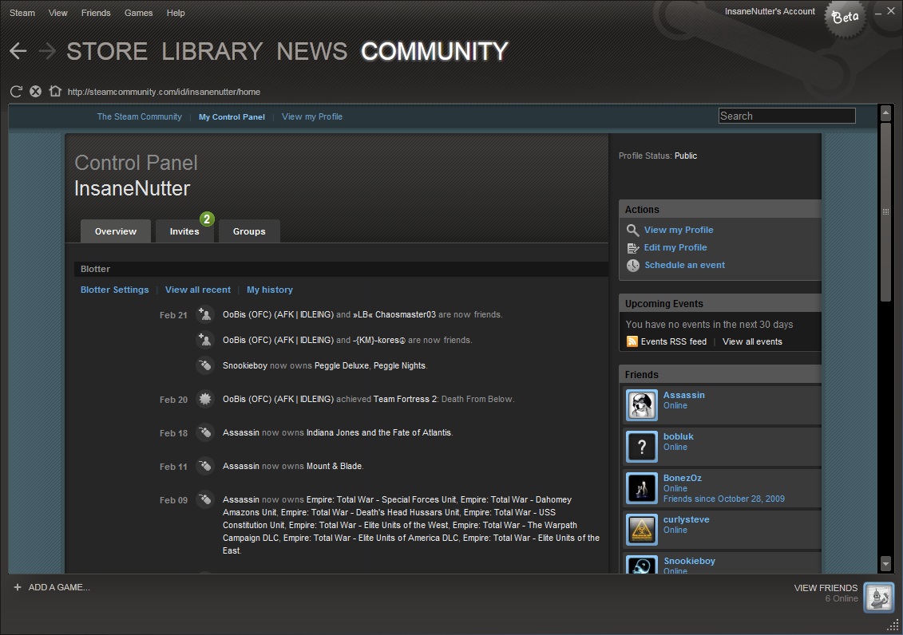Click Schedule an event link
Screen dimensions: 903x635
[x=685, y=265]
